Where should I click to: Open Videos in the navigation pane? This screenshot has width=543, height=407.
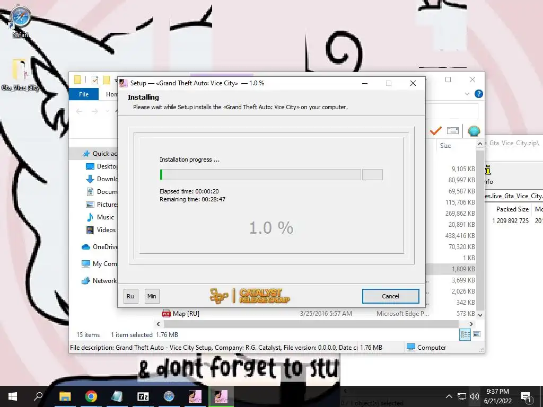pyautogui.click(x=101, y=230)
